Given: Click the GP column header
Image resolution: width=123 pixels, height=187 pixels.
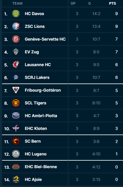Looking at the screenshot, I should (x=73, y=3).
